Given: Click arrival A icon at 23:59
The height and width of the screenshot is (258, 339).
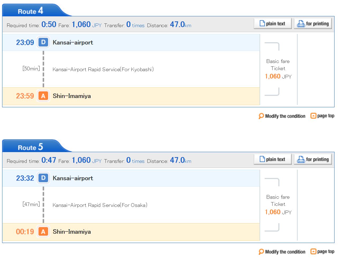Looking at the screenshot, I should coord(43,96).
